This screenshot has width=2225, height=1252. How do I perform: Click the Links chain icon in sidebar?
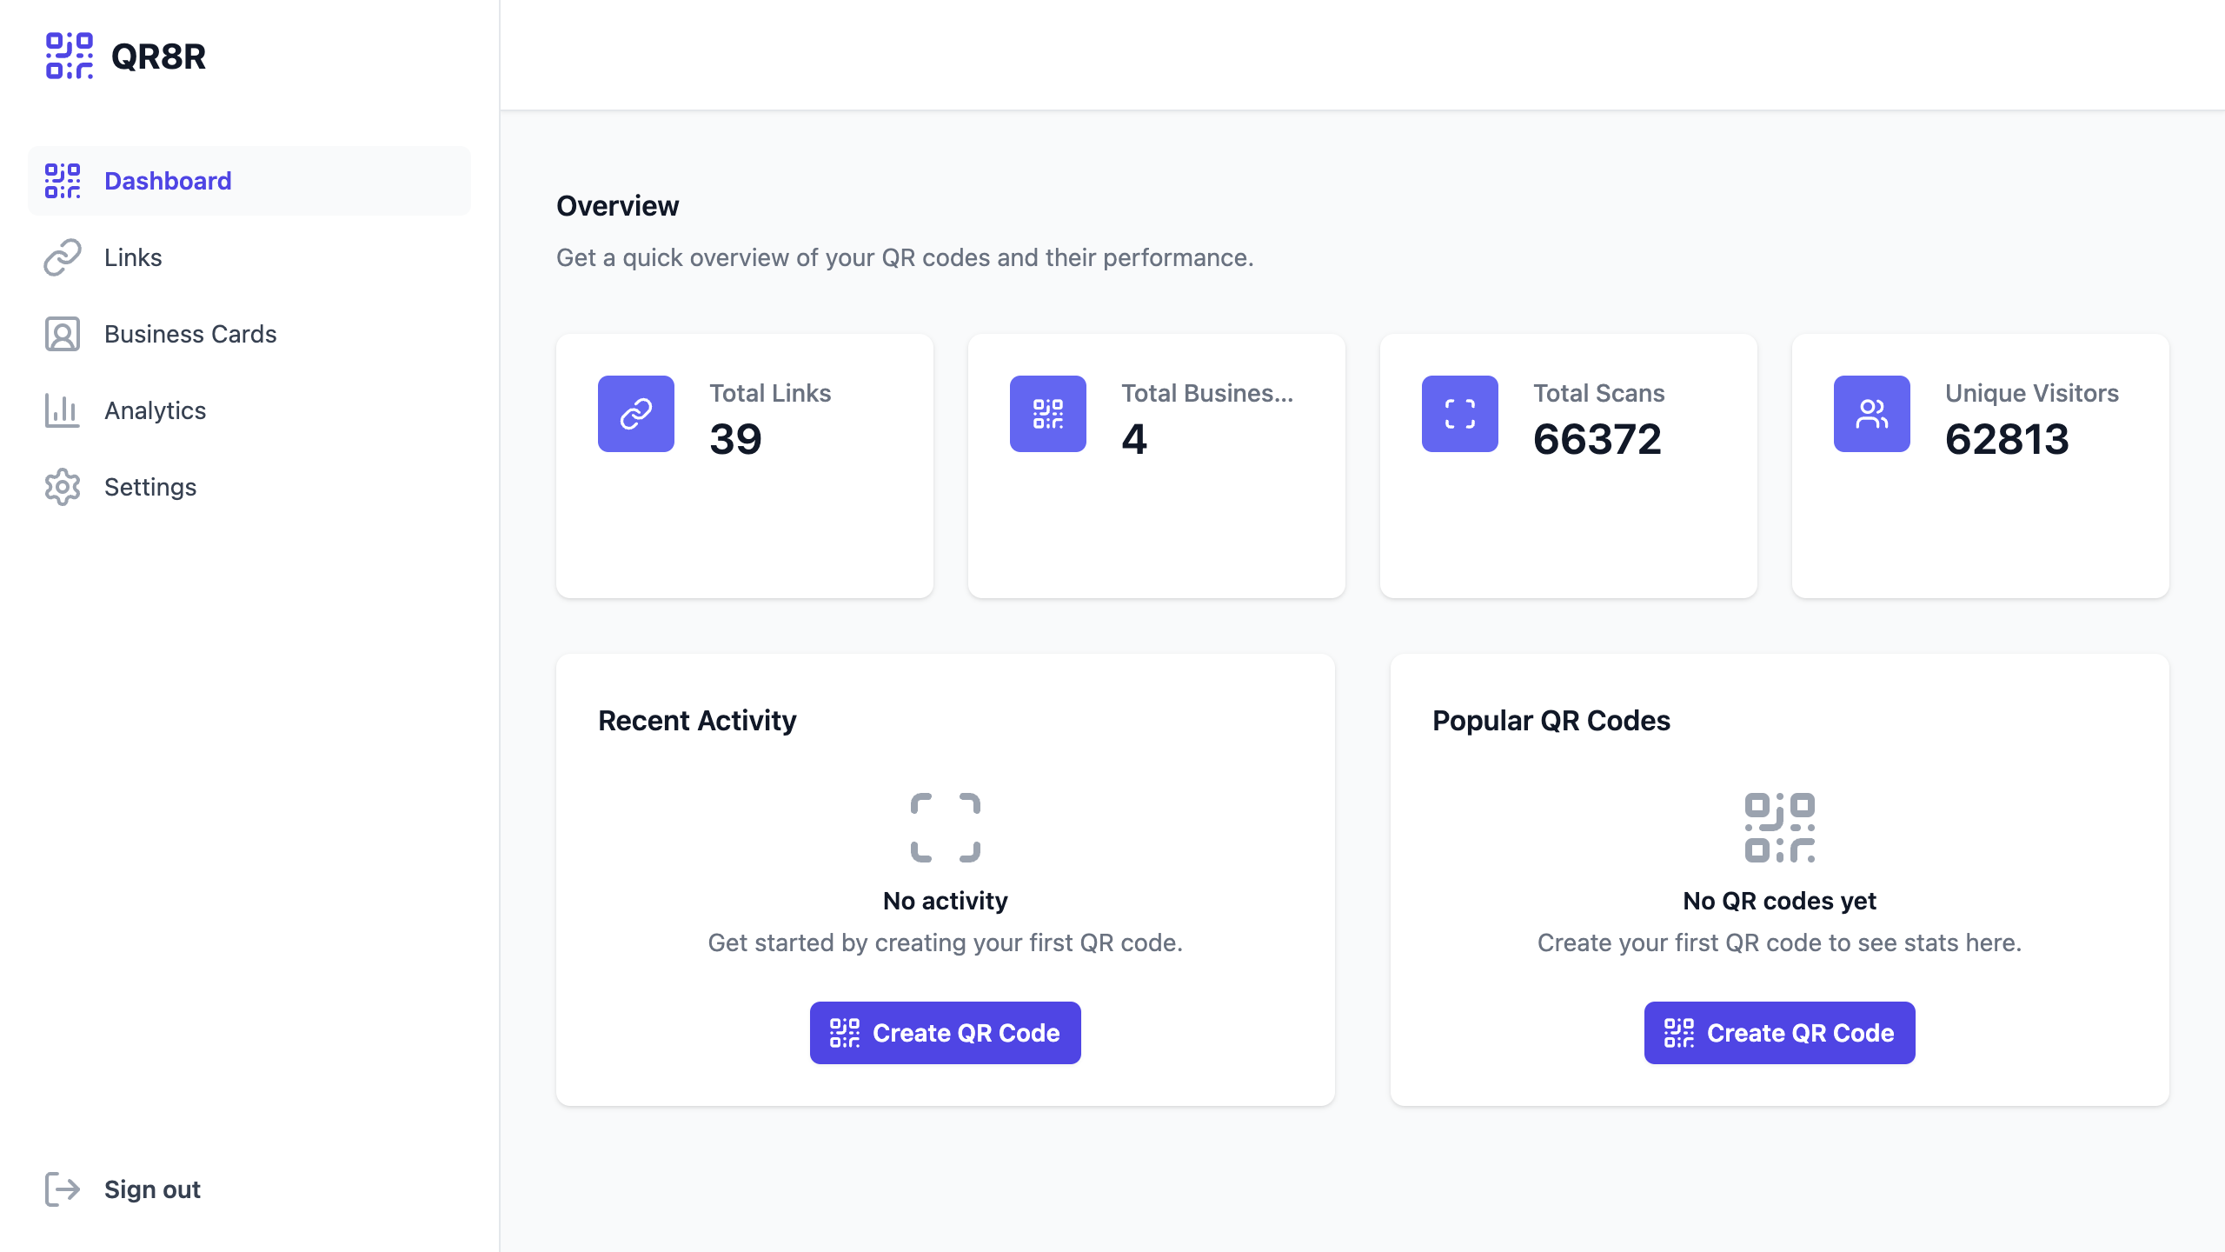(x=63, y=257)
